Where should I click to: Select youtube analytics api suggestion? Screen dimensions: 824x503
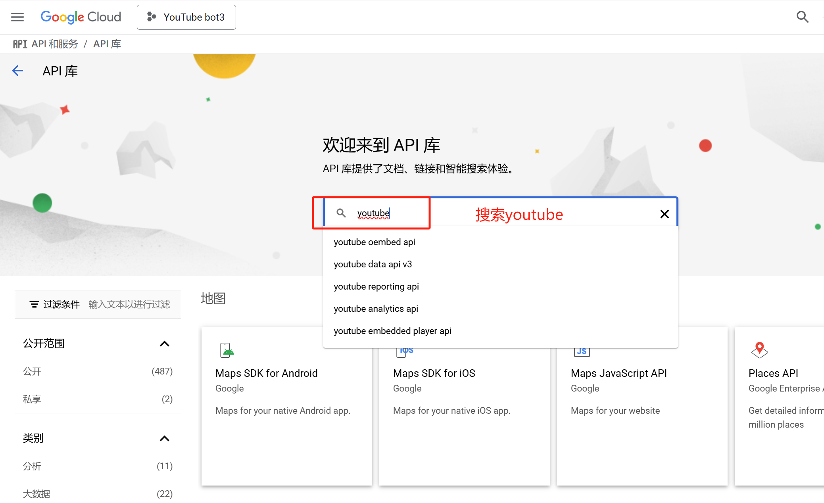tap(376, 309)
